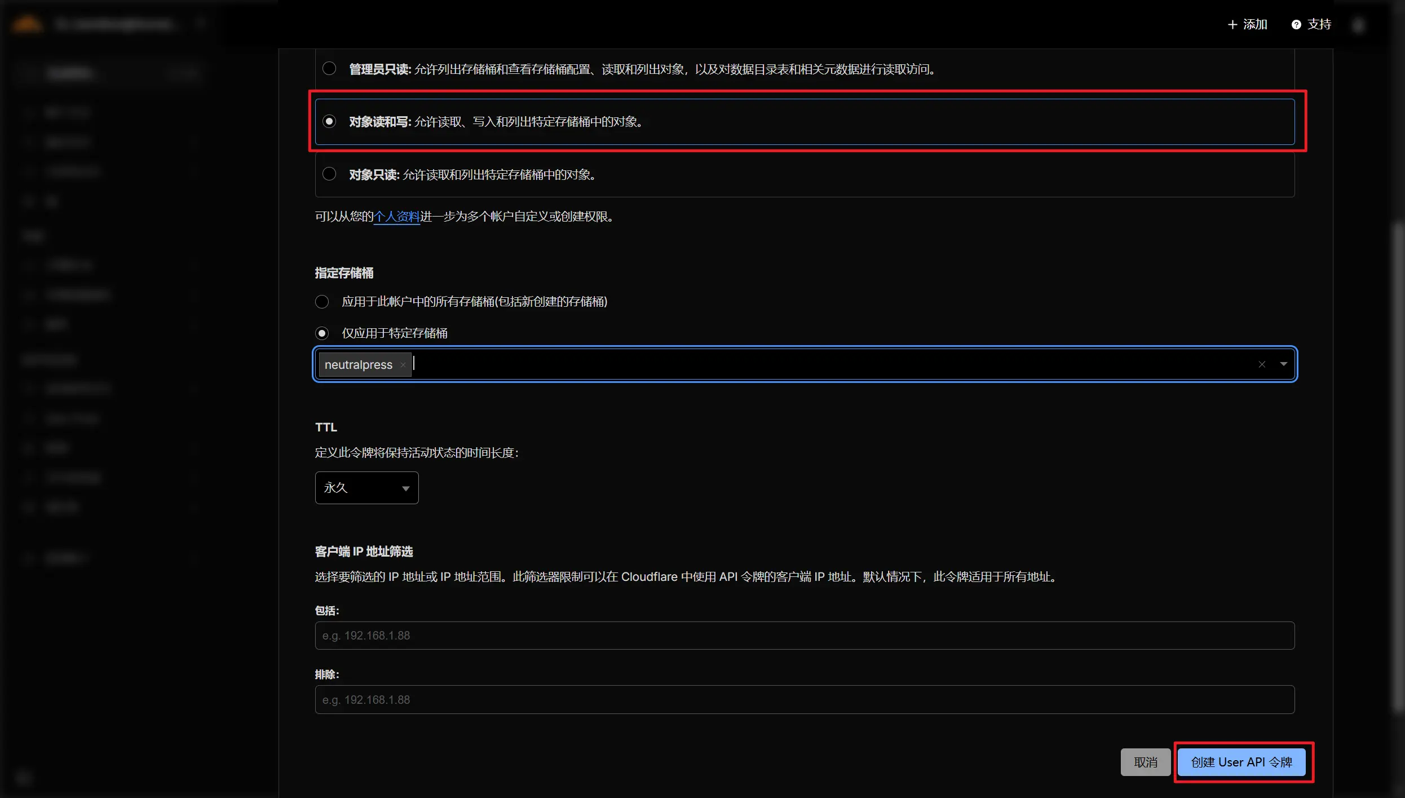This screenshot has width=1405, height=798.
Task: Click the Cloudflare logo in top left
Action: [x=26, y=23]
